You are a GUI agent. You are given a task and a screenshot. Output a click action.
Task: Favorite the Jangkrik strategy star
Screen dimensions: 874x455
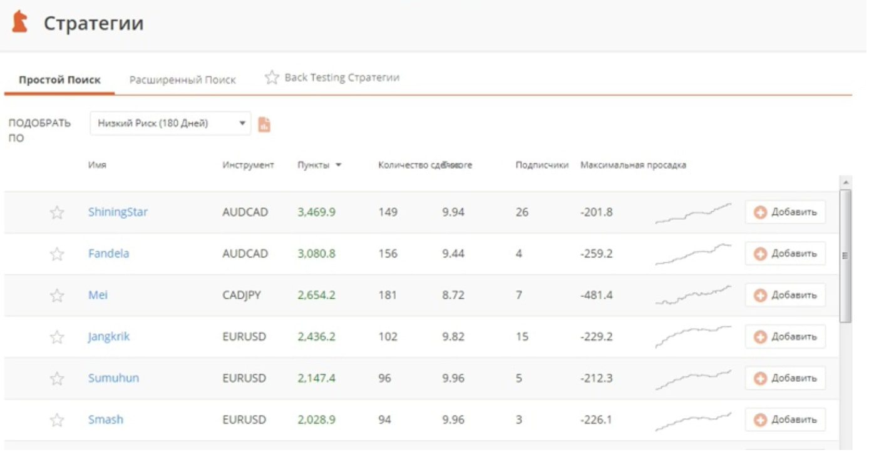pyautogui.click(x=57, y=337)
